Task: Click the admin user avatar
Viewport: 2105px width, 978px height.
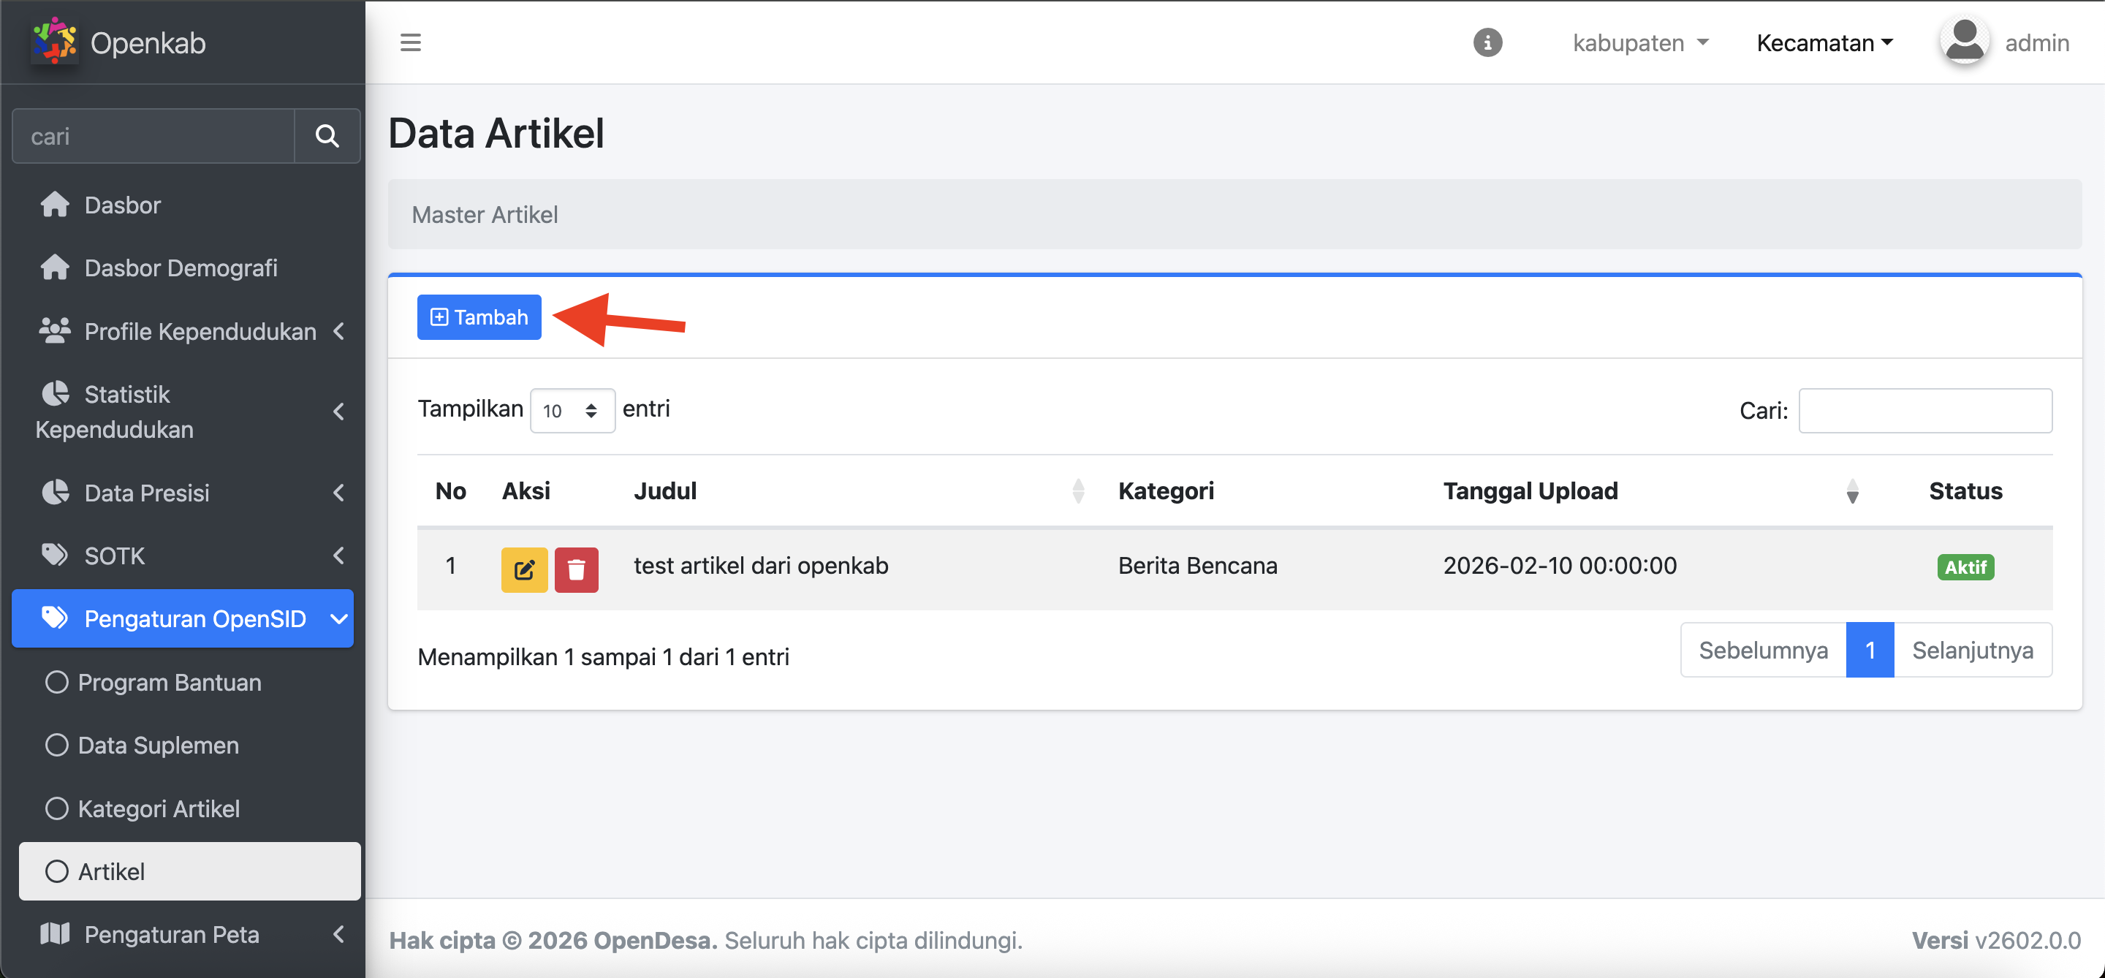Action: tap(1964, 41)
